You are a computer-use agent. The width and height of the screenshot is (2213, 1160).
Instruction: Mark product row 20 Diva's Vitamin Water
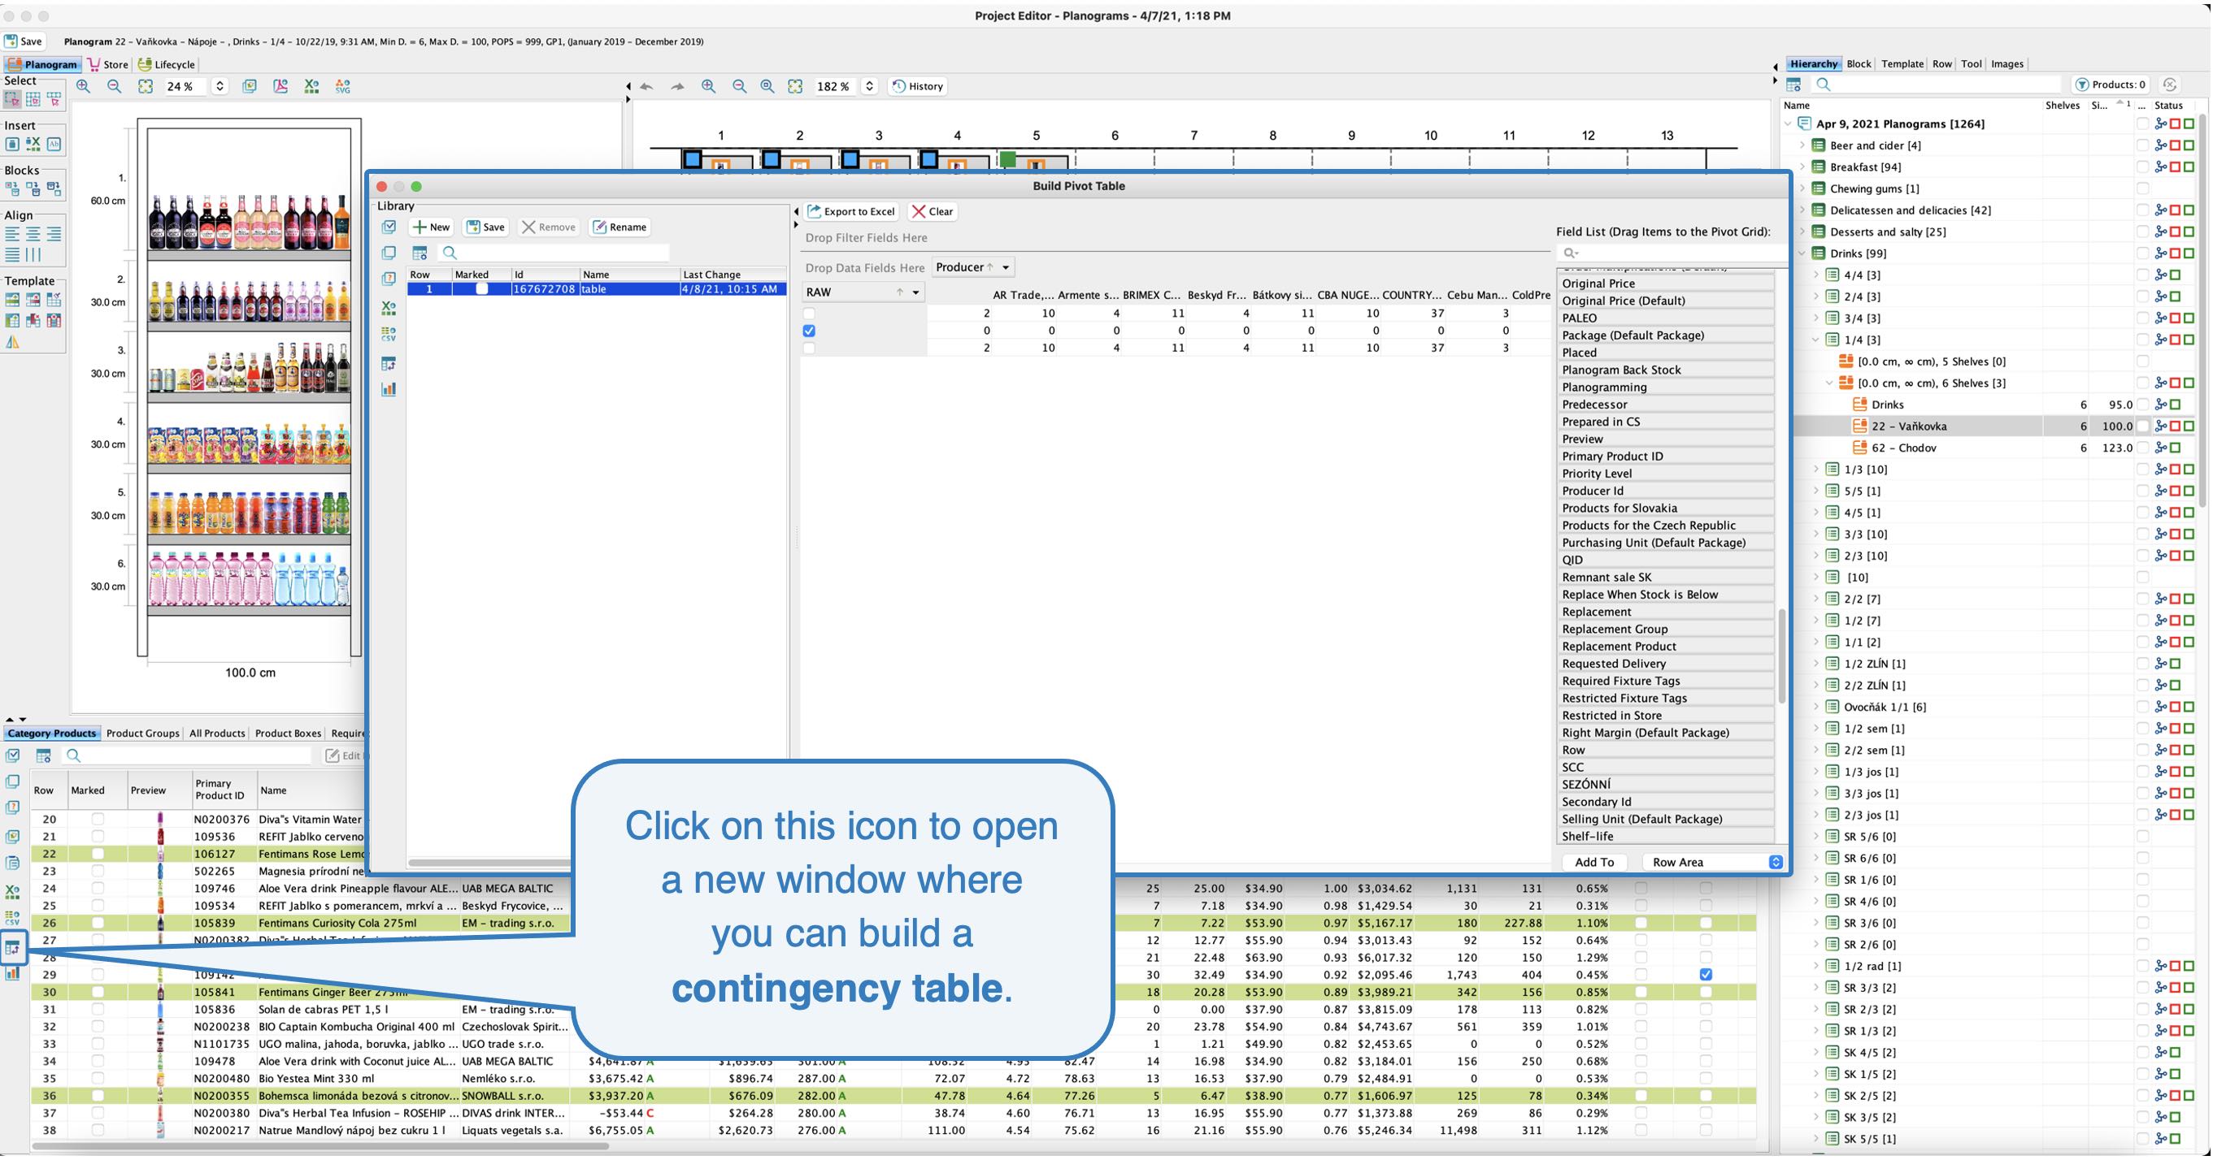[97, 819]
